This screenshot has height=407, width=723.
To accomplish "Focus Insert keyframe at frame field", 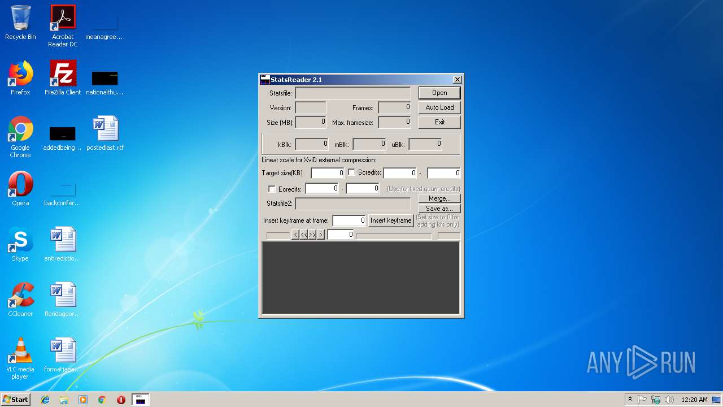I will coord(349,220).
